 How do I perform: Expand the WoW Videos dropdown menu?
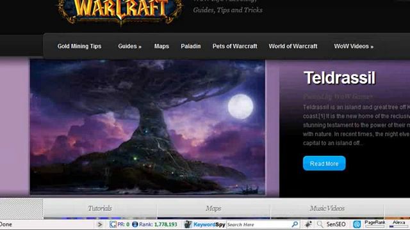tap(354, 46)
